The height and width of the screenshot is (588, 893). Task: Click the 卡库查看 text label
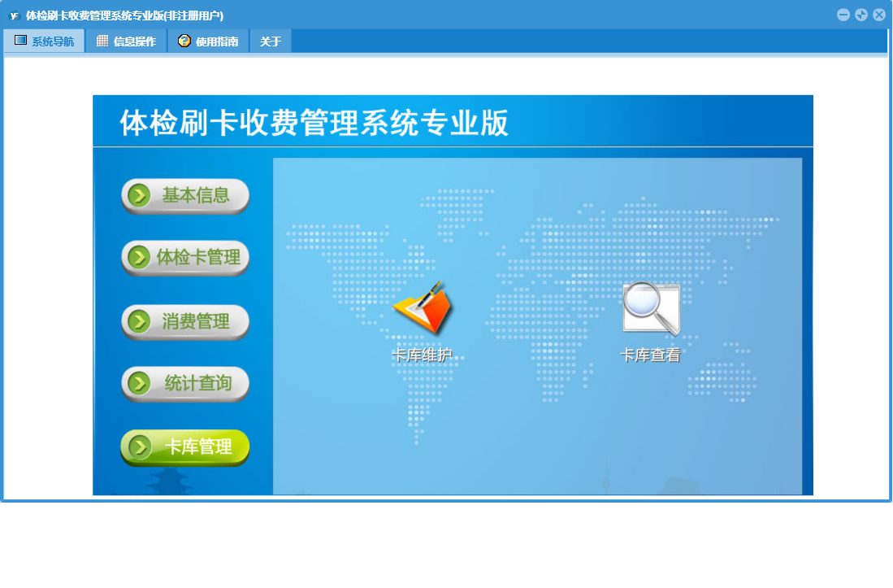point(650,355)
